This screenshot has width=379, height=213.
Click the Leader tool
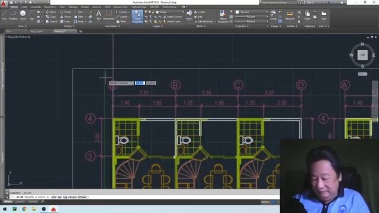pyautogui.click(x=122, y=17)
